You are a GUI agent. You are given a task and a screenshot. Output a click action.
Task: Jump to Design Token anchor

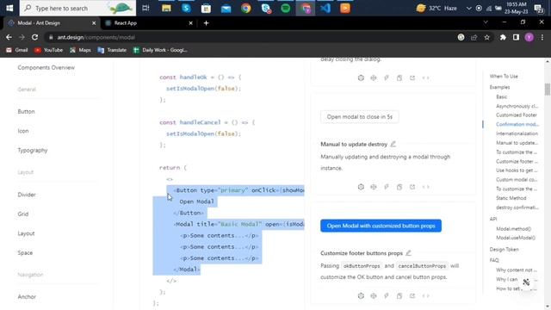[504, 249]
